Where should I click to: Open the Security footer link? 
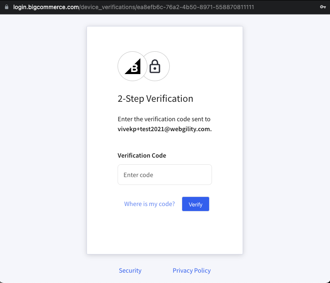point(130,271)
